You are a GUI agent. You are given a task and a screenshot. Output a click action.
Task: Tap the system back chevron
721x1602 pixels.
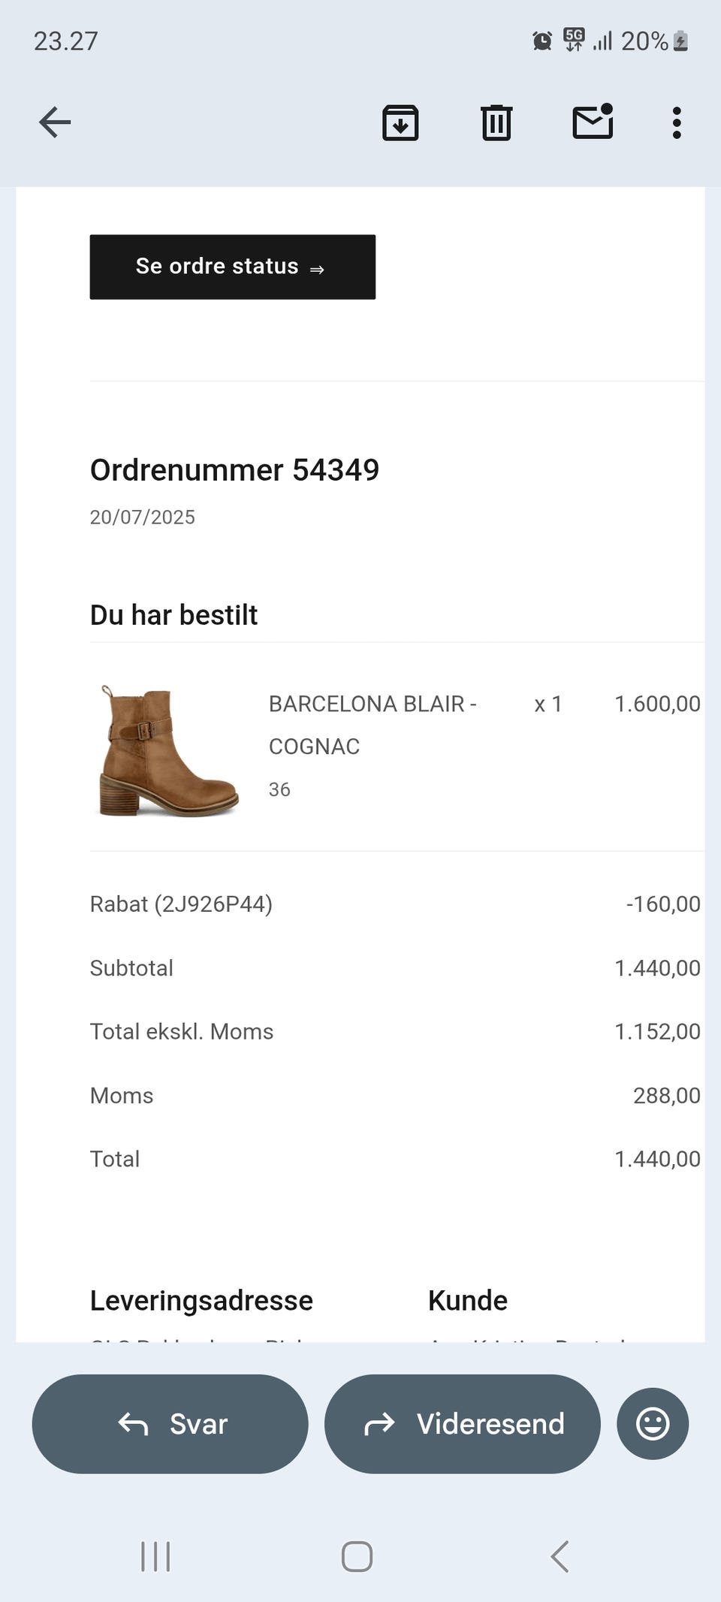point(560,1556)
